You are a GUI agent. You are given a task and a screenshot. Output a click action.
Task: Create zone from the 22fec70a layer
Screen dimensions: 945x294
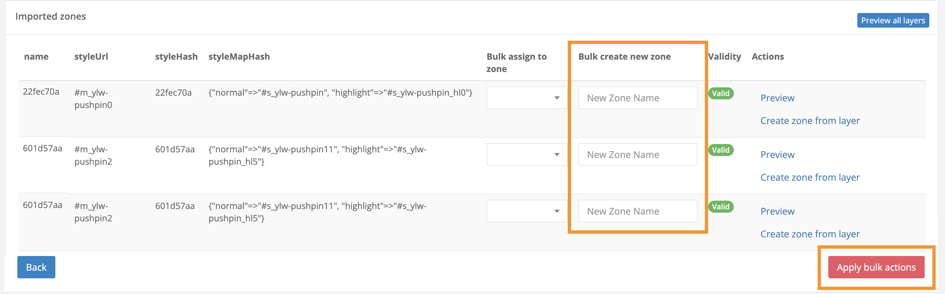click(810, 121)
